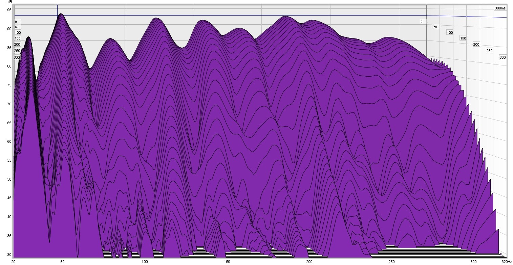Select the 45 dB level axis label
Image resolution: width=513 pixels, height=265 pixels.
coord(9,198)
